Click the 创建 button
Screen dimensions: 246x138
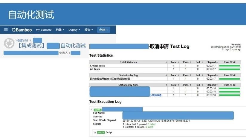coord(103,30)
